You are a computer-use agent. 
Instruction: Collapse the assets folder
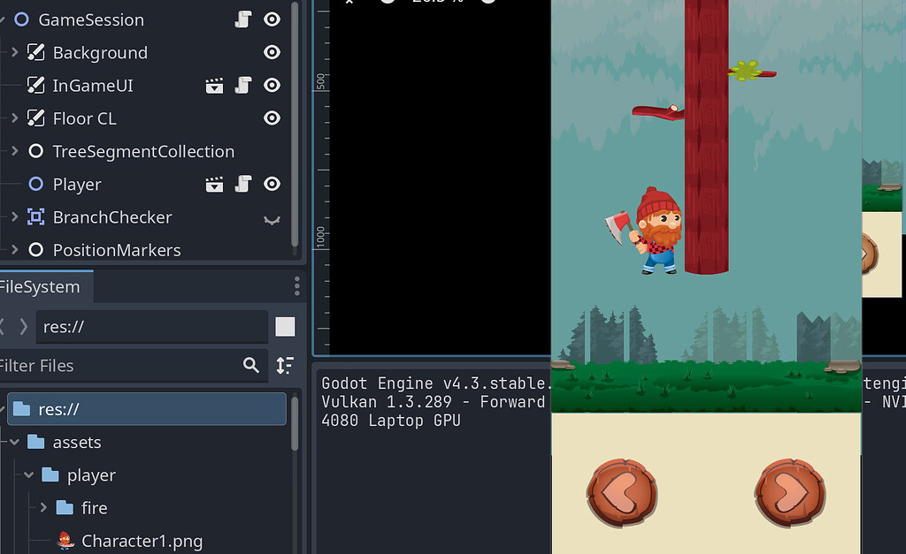coord(12,442)
